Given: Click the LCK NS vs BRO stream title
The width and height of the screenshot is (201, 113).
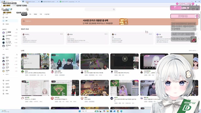Looking at the screenshot, I should coord(35,73).
